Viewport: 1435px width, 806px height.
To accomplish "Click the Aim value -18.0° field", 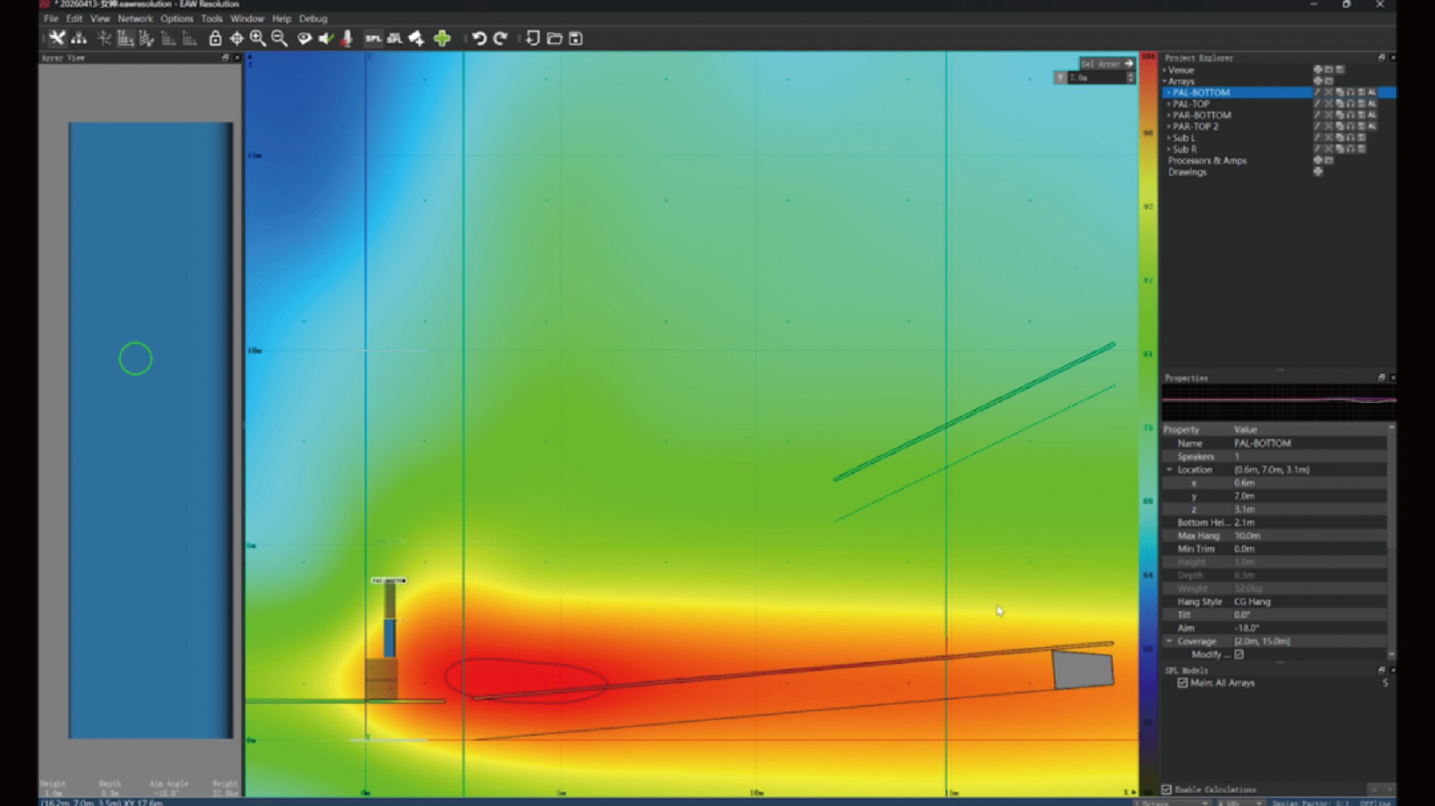I will coord(1310,628).
